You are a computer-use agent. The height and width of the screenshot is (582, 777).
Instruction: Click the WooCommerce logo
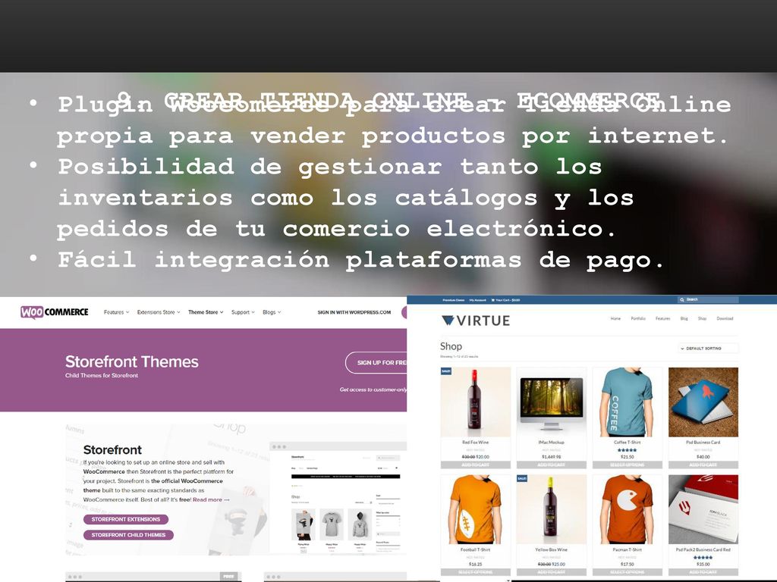pos(55,312)
